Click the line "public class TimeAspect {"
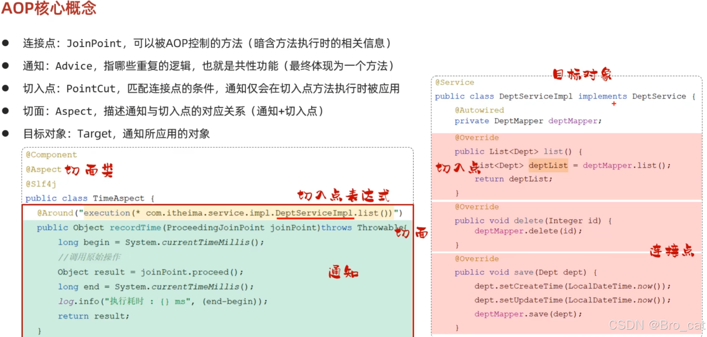Screen dimensions: 707x337 [x=90, y=198]
